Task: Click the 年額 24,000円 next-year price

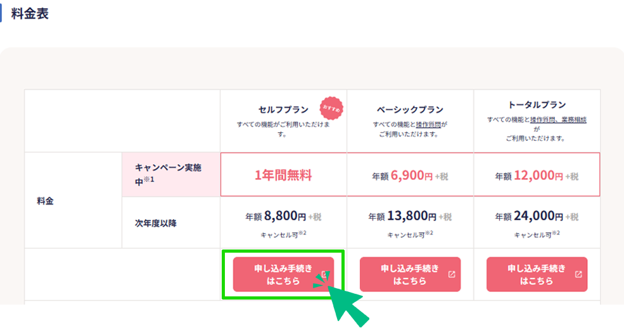Action: [537, 216]
